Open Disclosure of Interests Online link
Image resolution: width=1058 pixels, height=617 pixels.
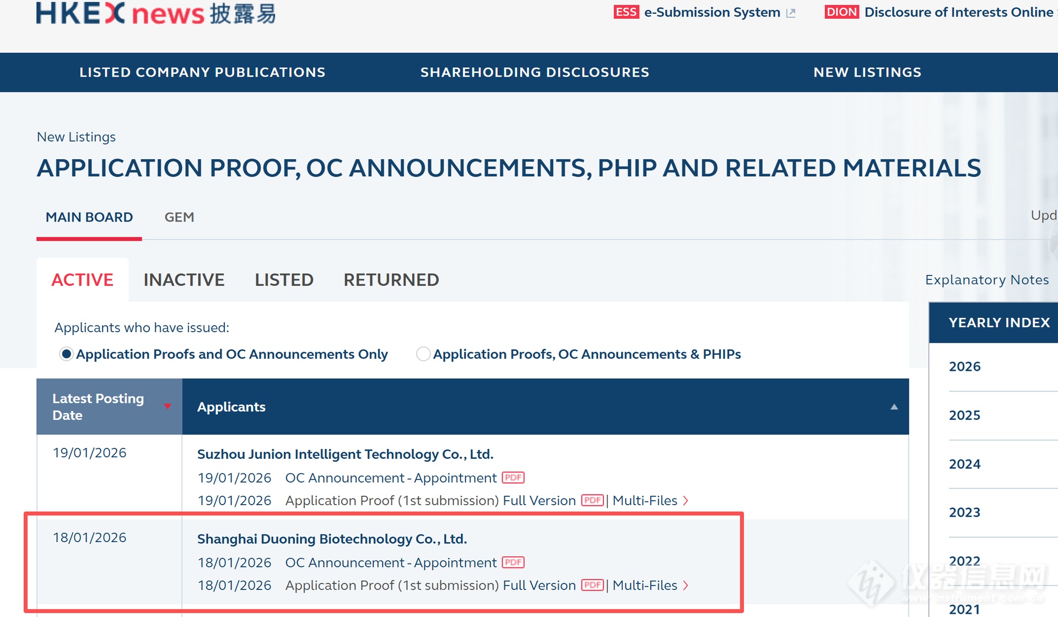pos(959,12)
